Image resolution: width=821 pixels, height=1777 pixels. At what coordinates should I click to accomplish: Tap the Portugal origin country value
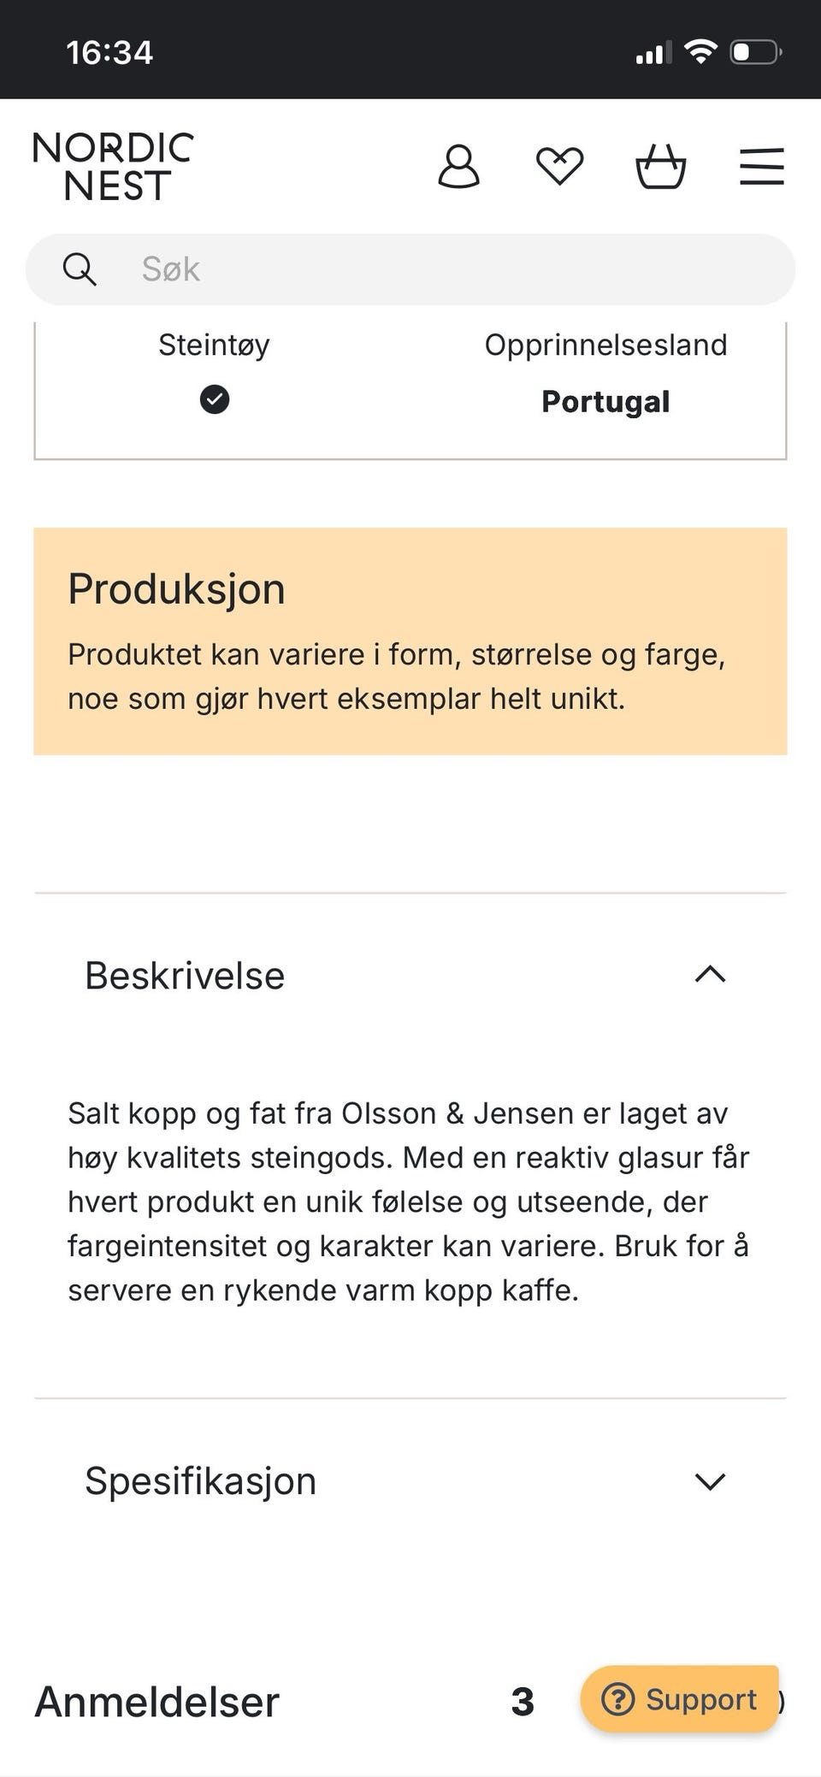pyautogui.click(x=605, y=401)
